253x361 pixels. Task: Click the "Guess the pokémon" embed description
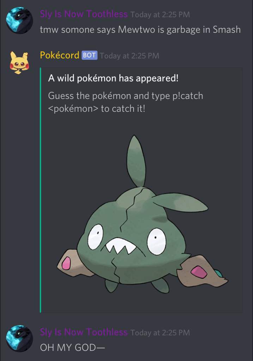coord(125,102)
